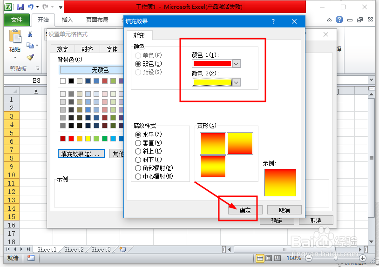
Task: Pick the top-left gradient variant thumbnail
Action: [x=213, y=143]
